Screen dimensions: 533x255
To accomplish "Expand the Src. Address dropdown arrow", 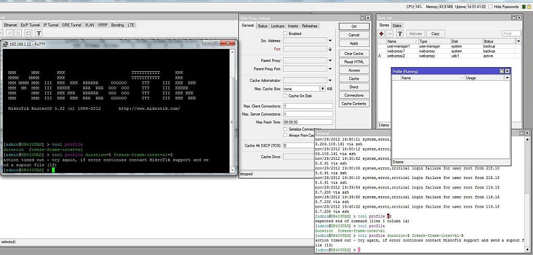I will 330,41.
